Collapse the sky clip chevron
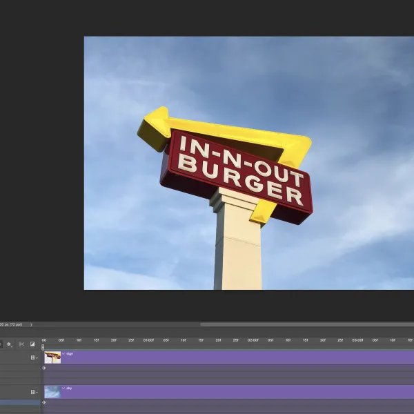Viewport: 414px width, 414px height. 63,388
